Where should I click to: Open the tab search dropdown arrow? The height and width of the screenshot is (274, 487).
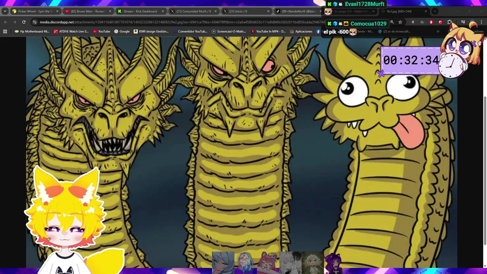coord(5,11)
